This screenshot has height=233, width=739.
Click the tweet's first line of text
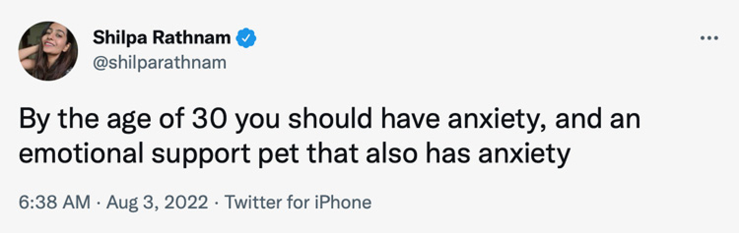(x=330, y=121)
